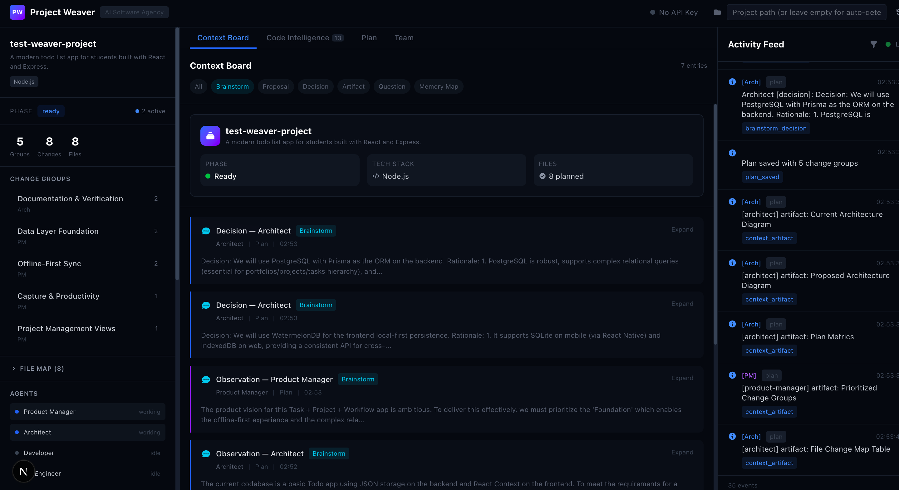Click the PW app logo icon
Image resolution: width=899 pixels, height=490 pixels.
coord(17,12)
